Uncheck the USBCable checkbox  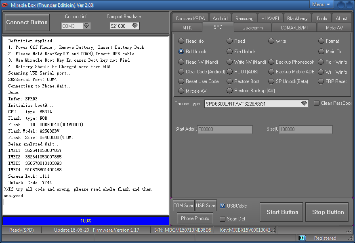tap(223, 206)
